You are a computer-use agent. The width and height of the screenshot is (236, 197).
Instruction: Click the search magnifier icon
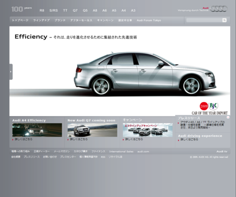[224, 20]
